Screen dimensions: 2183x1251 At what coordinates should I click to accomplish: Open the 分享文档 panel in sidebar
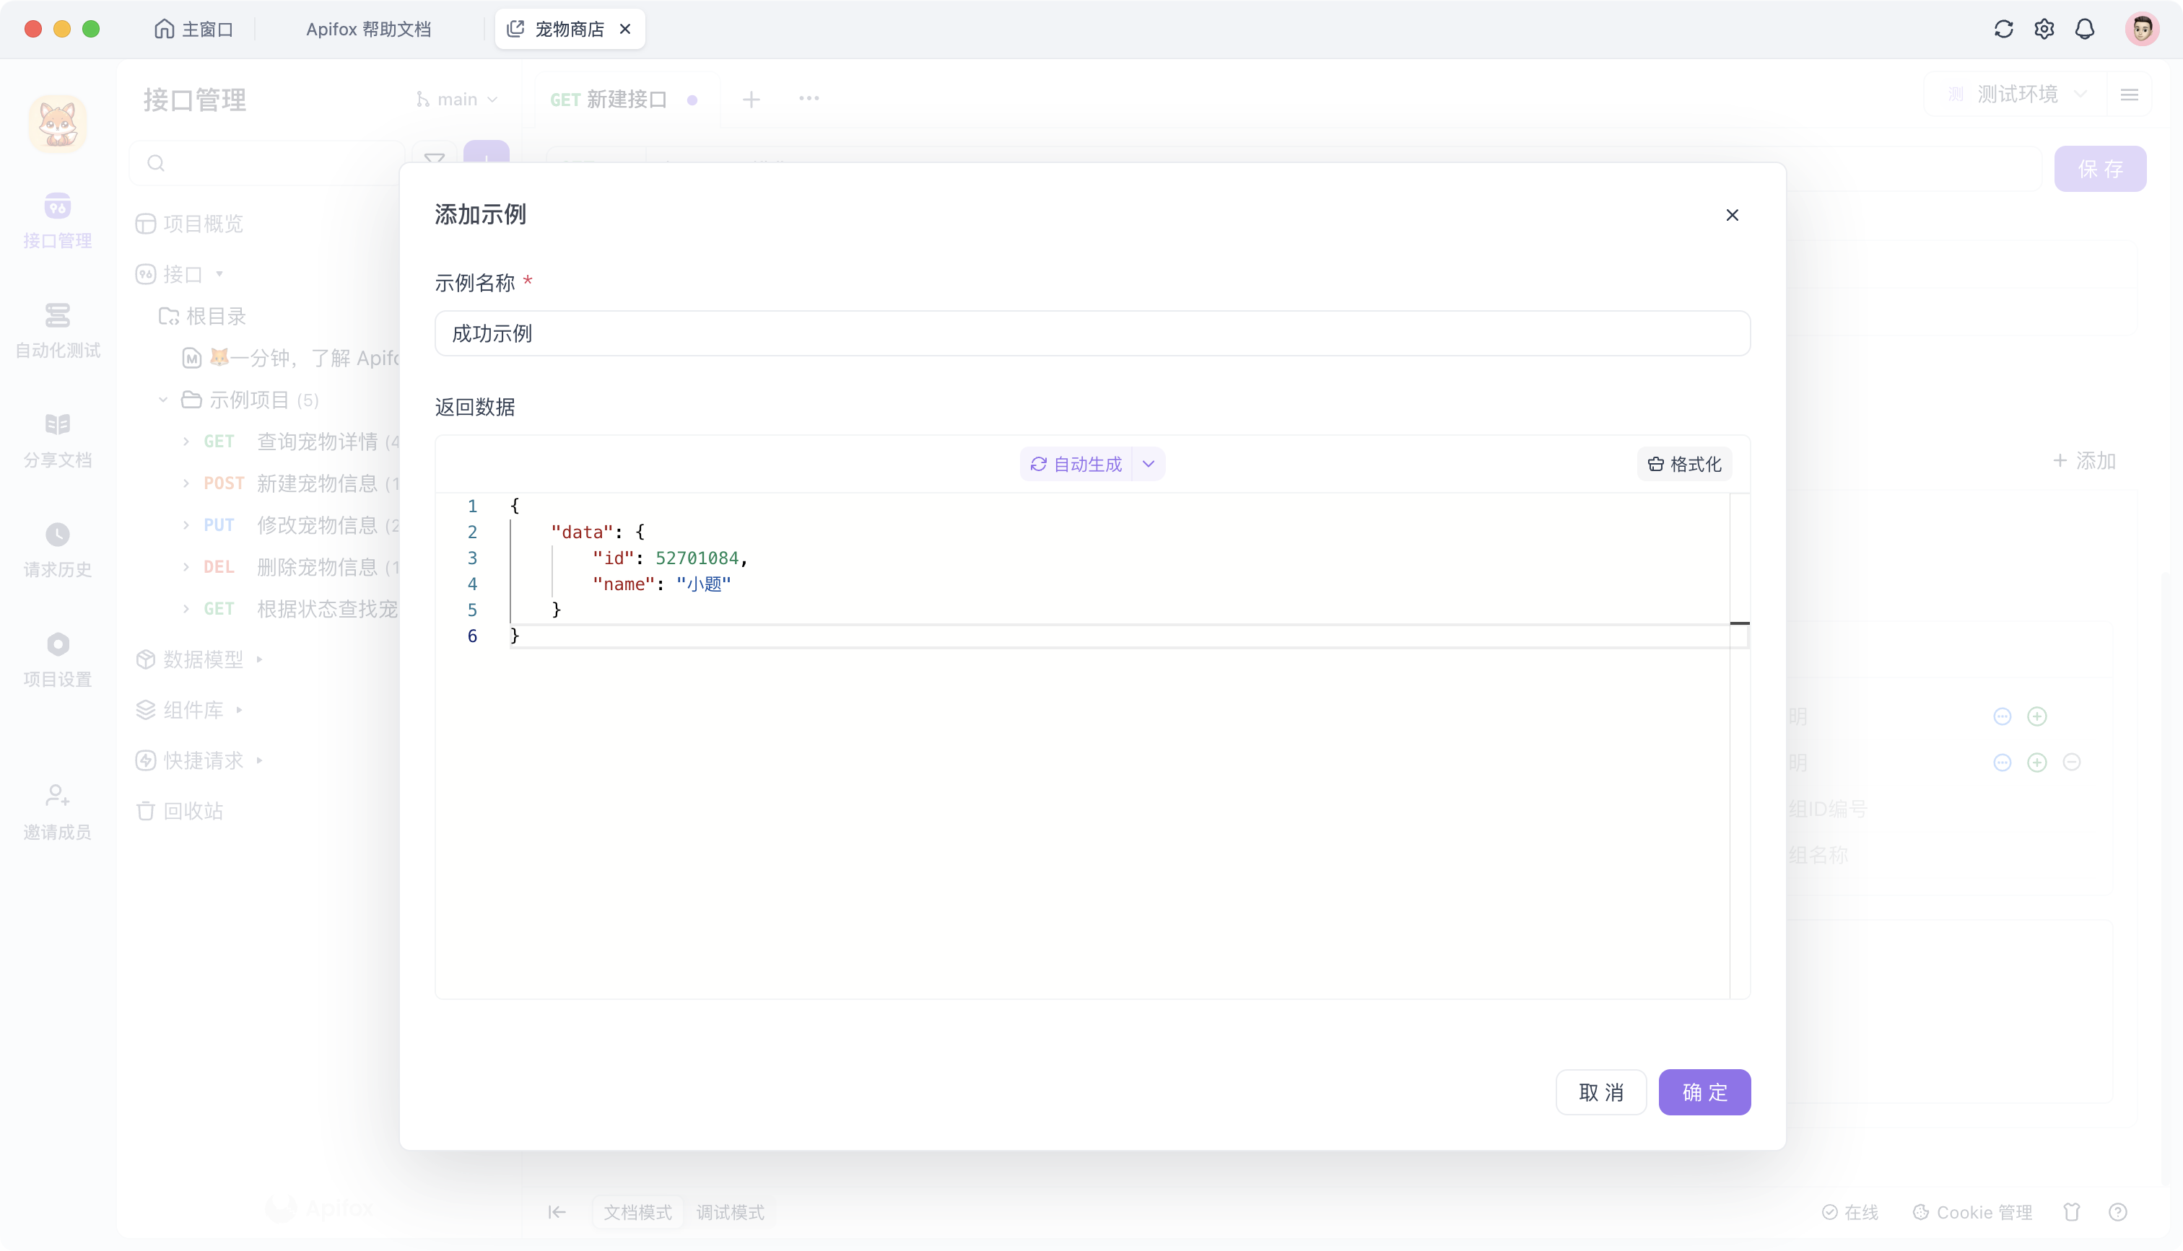coord(57,438)
